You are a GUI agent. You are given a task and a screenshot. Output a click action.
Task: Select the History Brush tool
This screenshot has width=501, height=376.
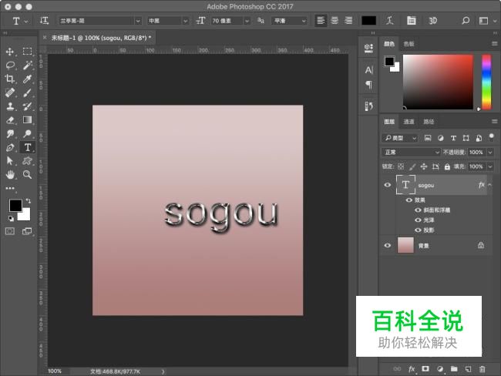coord(27,106)
